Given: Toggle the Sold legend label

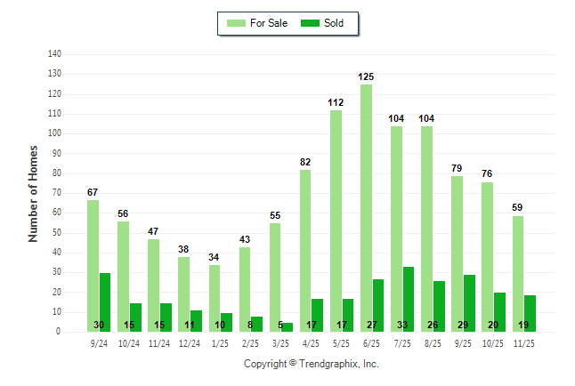Looking at the screenshot, I should click(335, 23).
